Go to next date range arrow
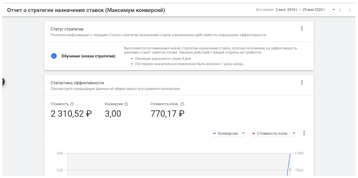Screen dimensions: 358x178 [x=349, y=10]
